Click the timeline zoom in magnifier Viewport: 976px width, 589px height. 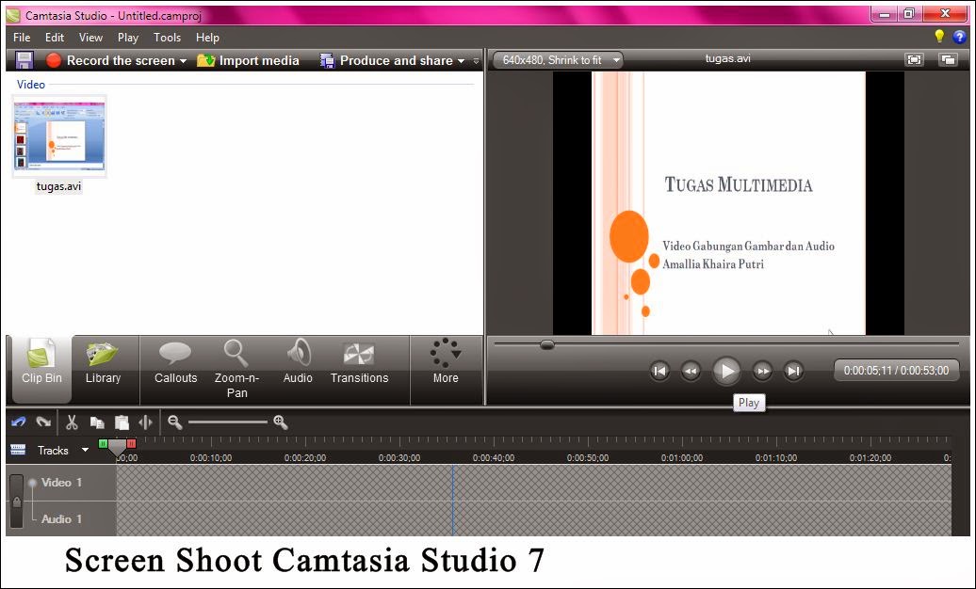[x=281, y=423]
